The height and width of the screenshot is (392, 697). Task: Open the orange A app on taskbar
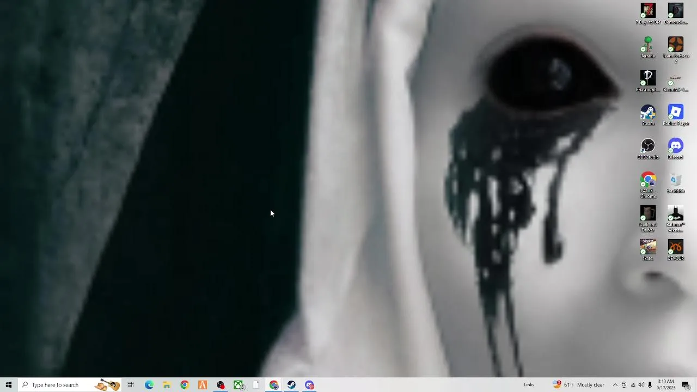point(203,385)
